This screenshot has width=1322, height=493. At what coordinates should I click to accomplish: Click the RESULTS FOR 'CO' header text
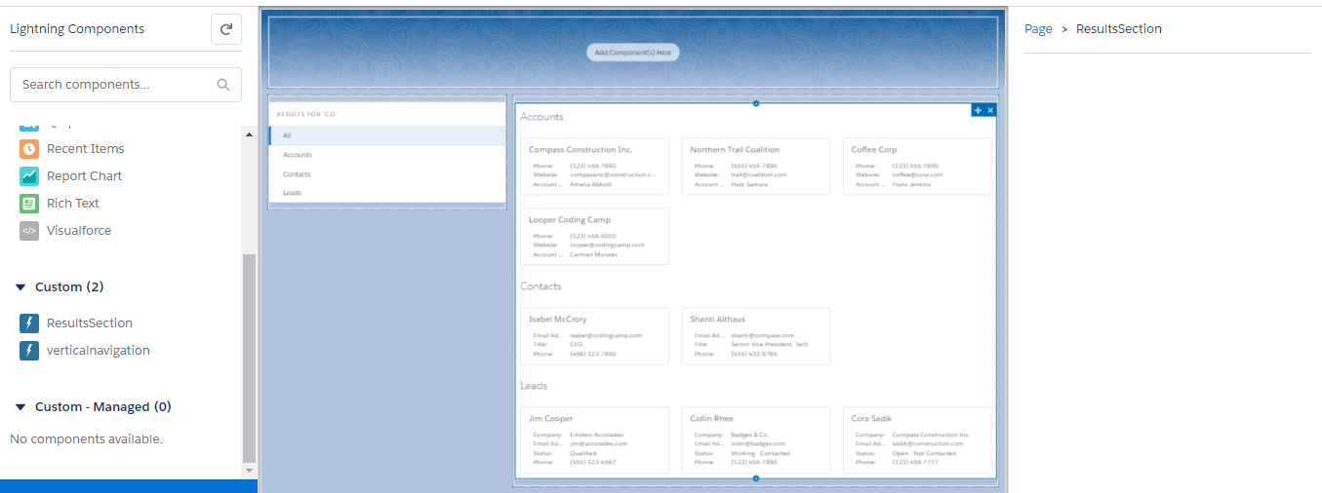click(306, 114)
